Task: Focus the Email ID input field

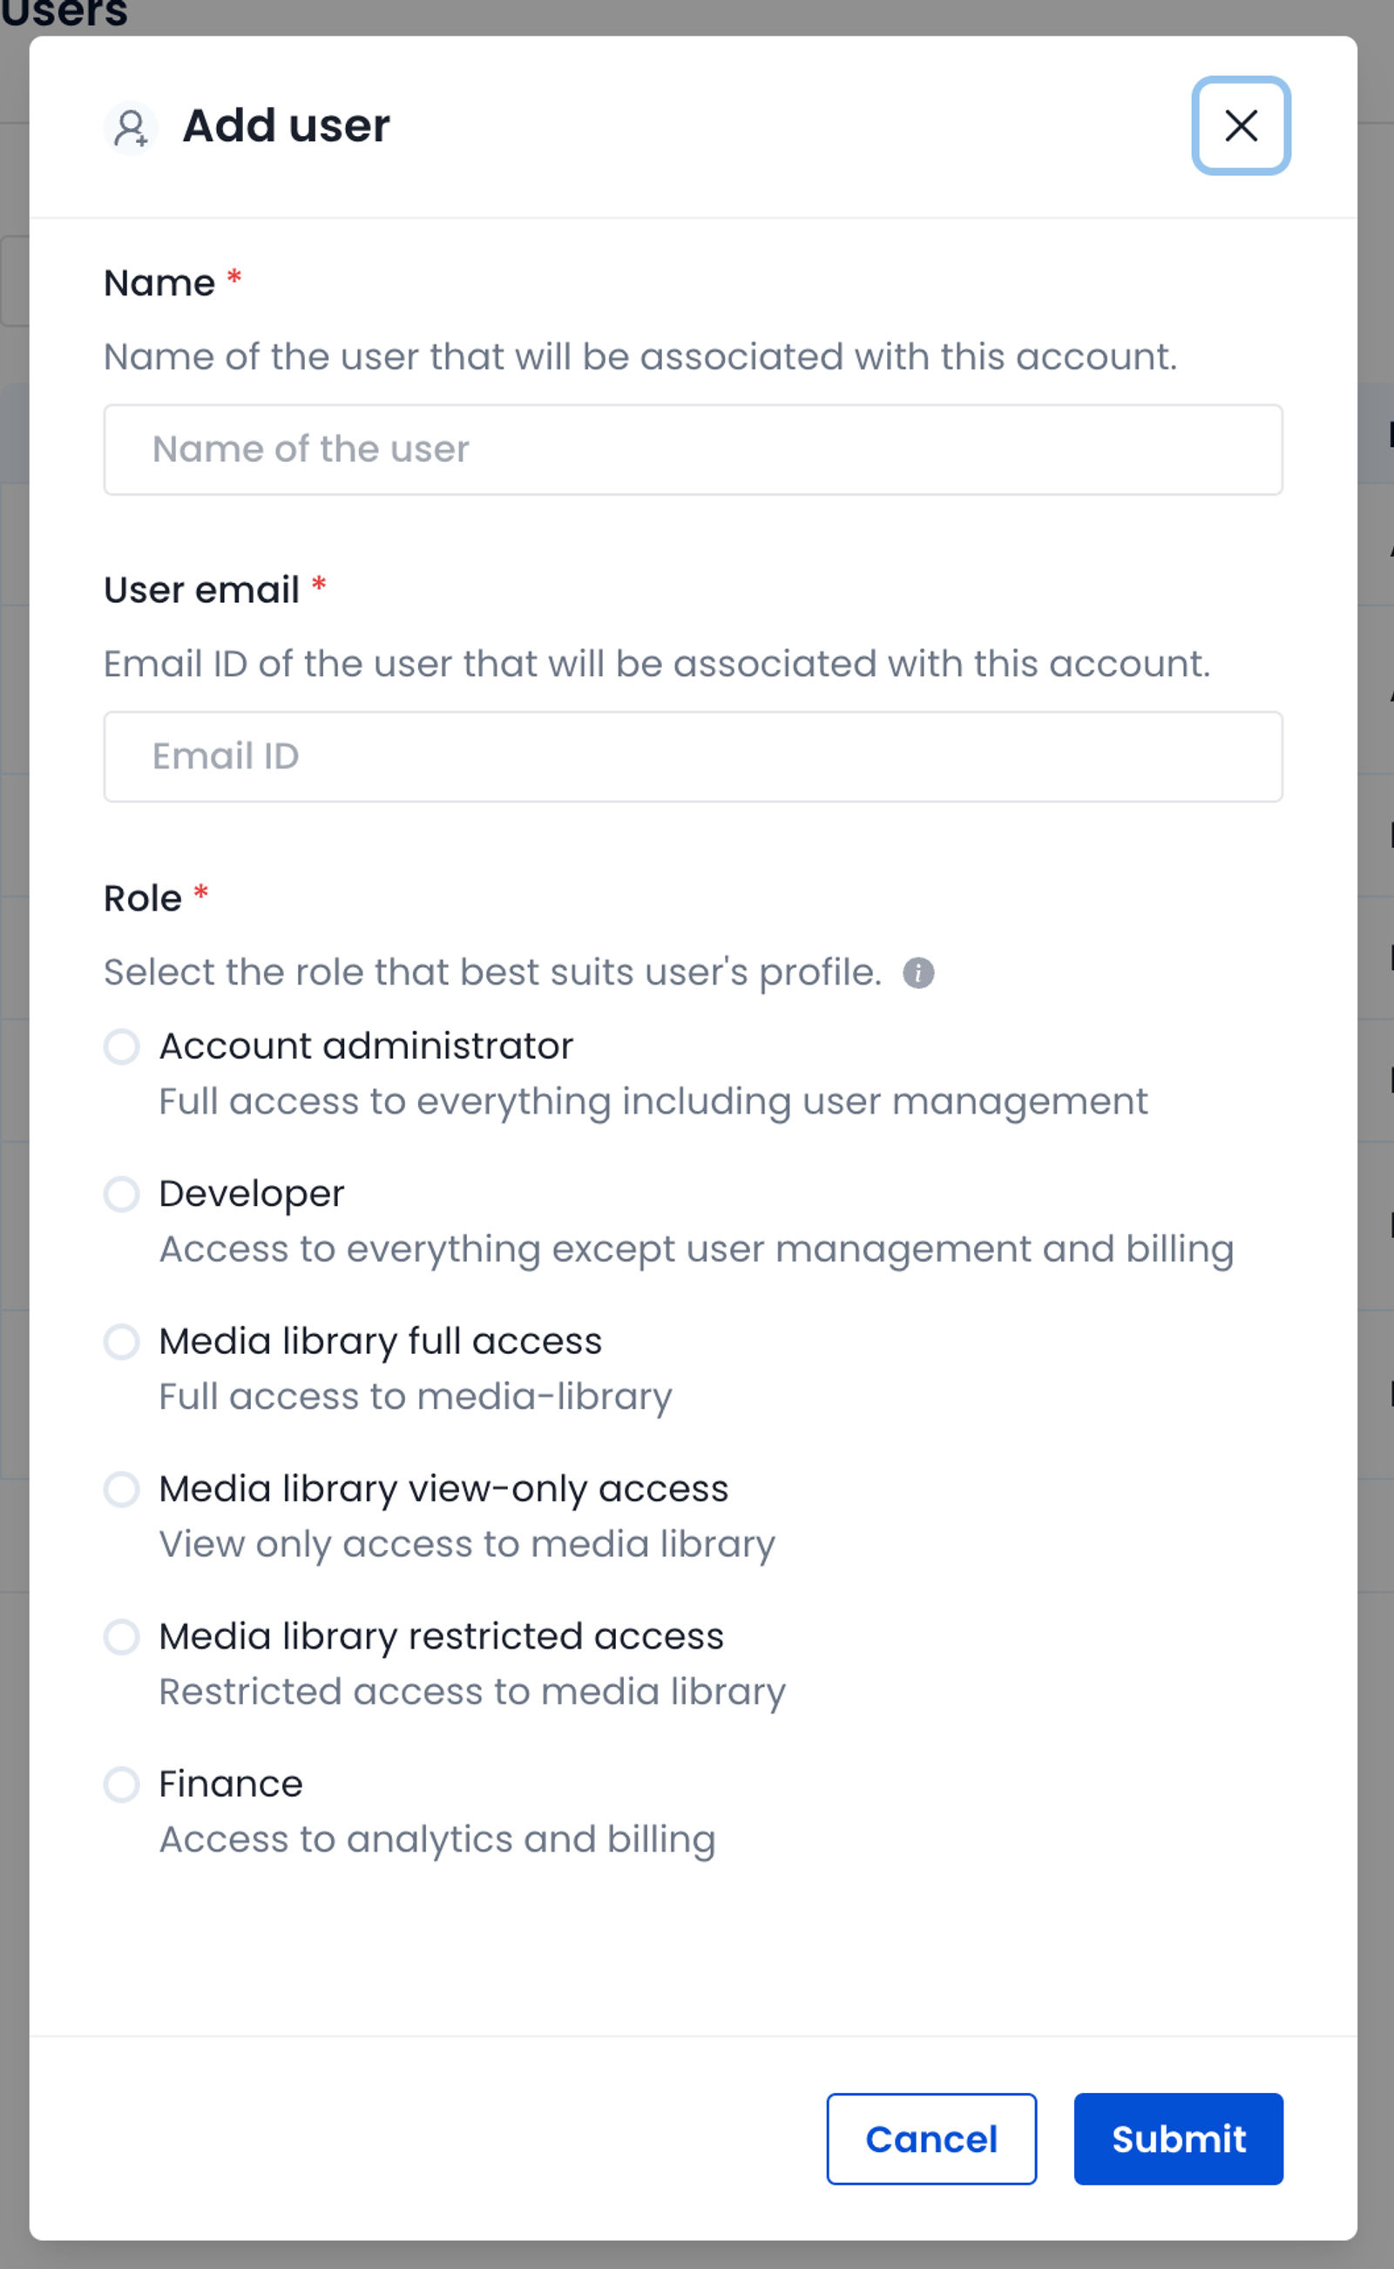Action: pos(694,757)
